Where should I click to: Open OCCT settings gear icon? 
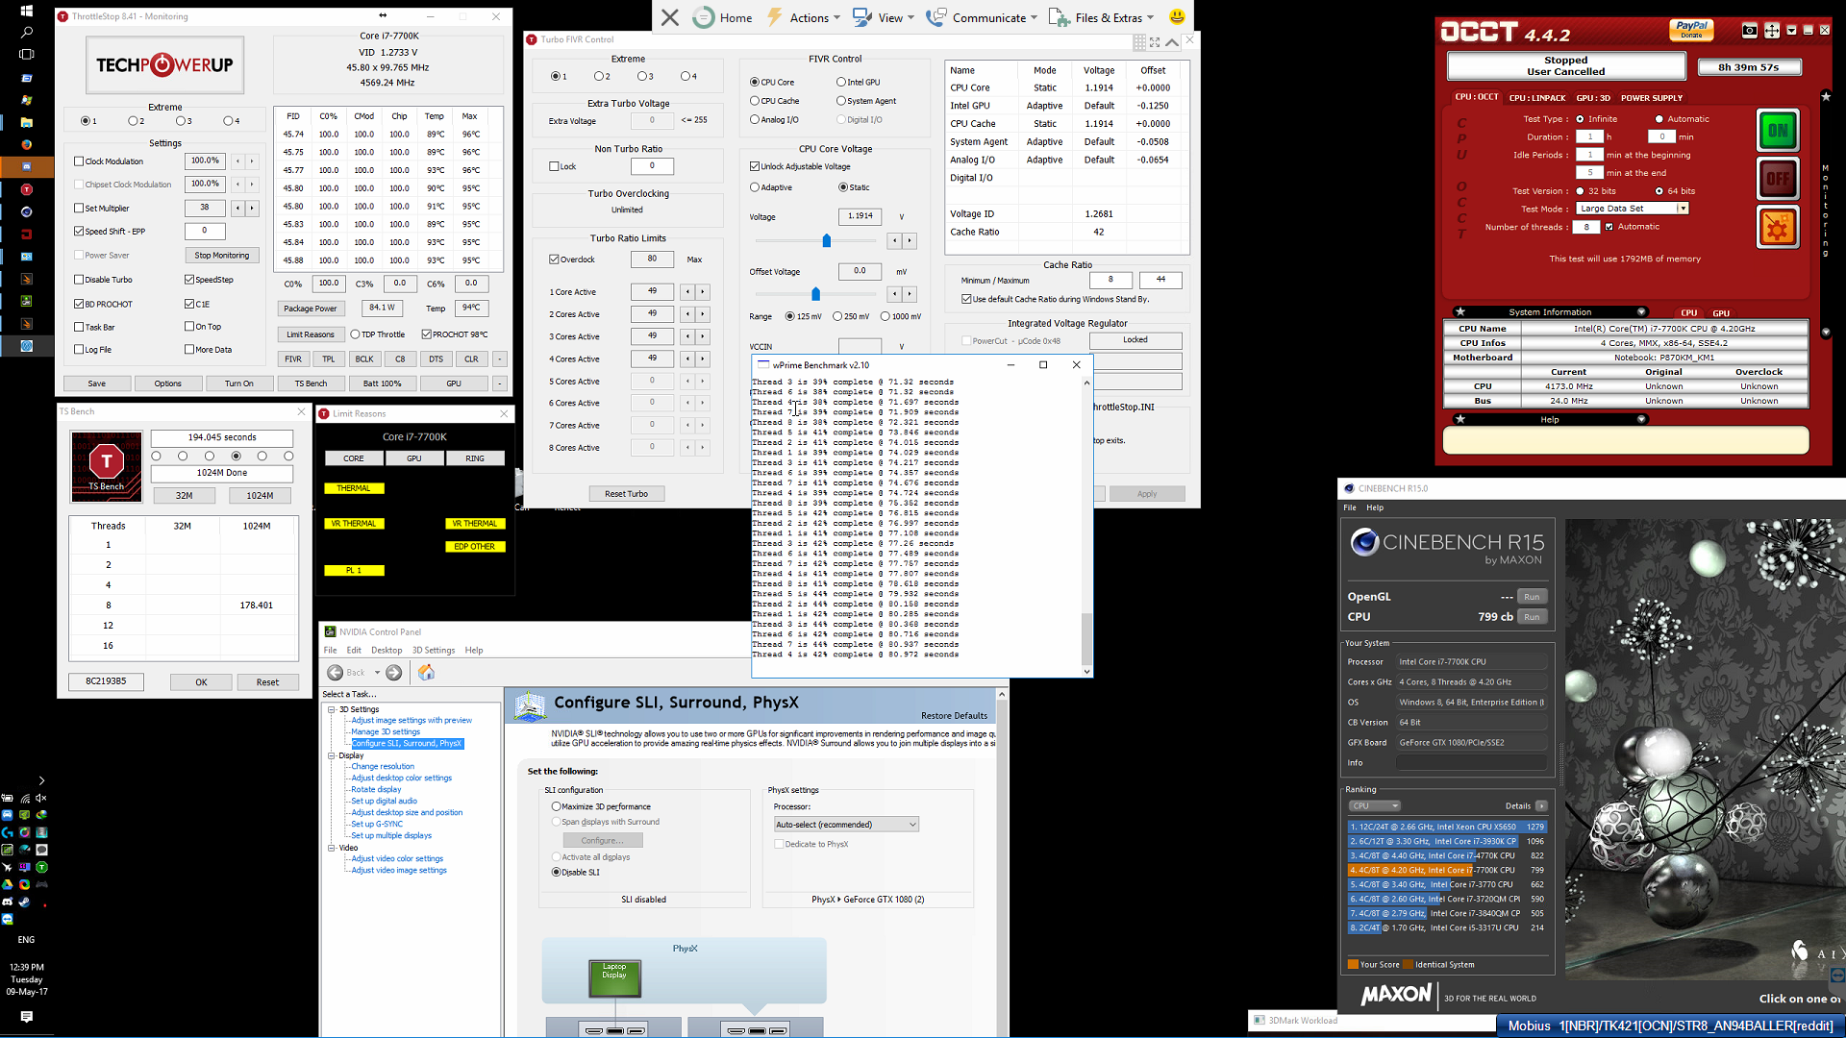coord(1778,228)
